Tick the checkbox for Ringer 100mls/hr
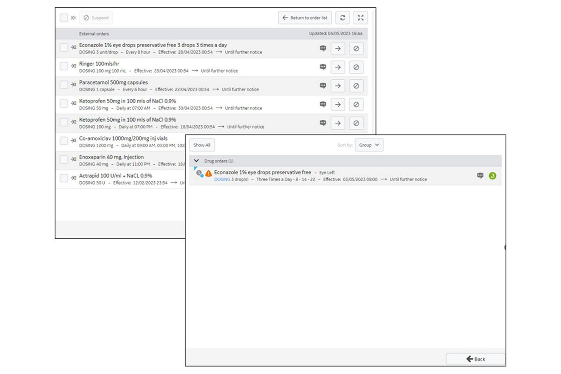 click(x=64, y=66)
